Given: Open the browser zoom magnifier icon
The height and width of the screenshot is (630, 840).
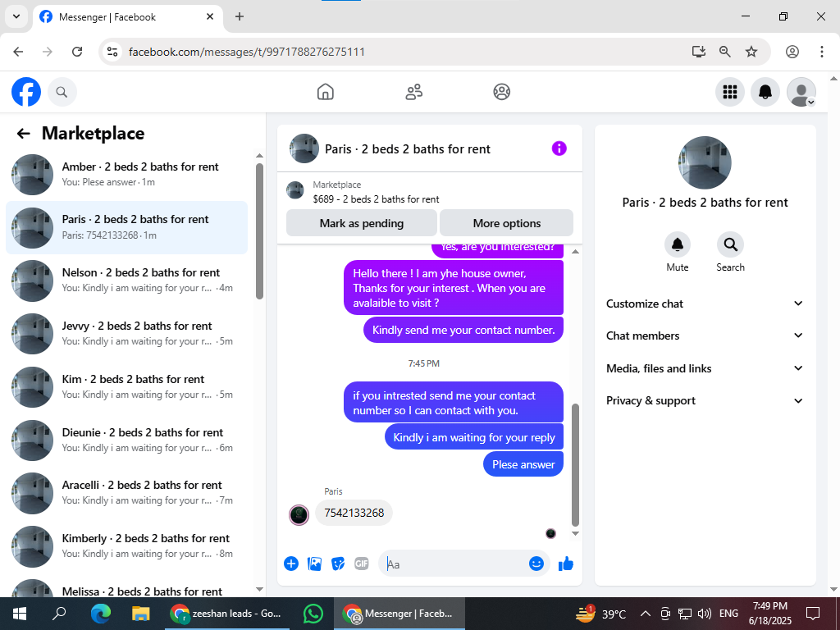Looking at the screenshot, I should [725, 52].
